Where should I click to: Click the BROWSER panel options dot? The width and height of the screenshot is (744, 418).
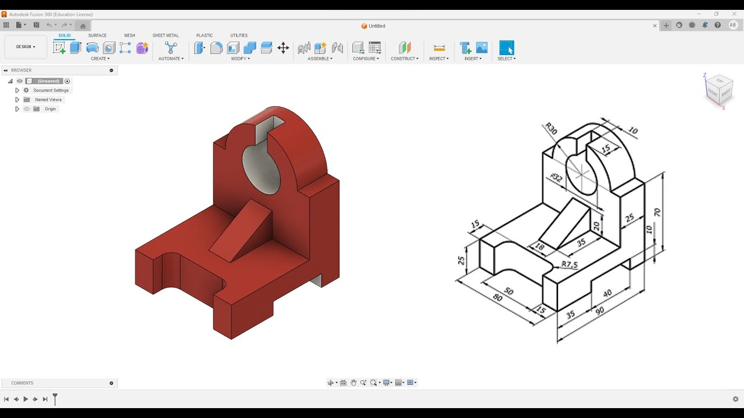pos(112,70)
